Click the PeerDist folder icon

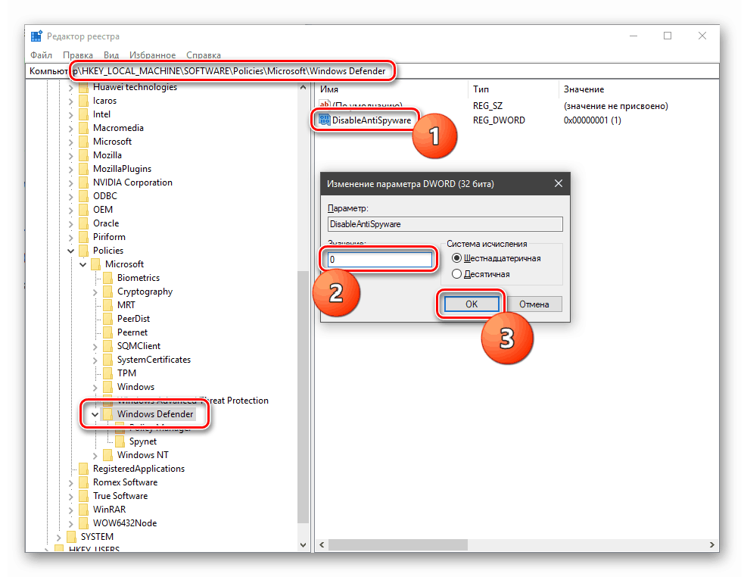coord(107,318)
